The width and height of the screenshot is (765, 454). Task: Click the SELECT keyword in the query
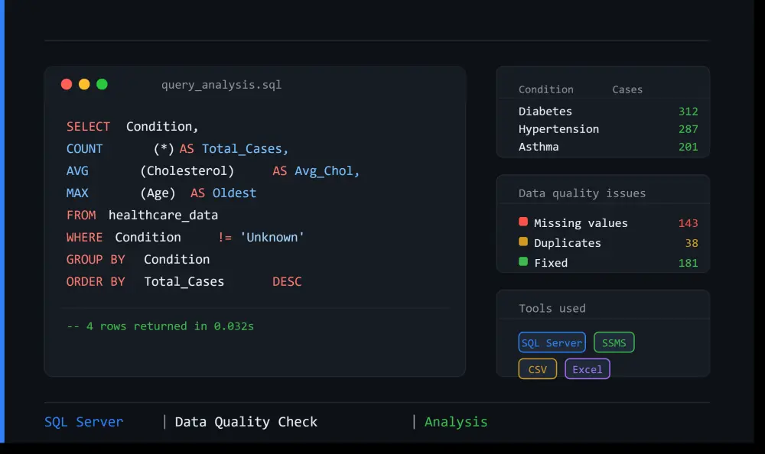pos(88,127)
